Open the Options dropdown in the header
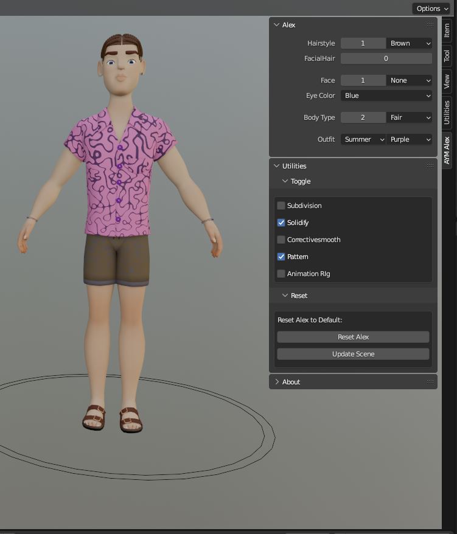Viewport: 457px width, 534px height. point(432,9)
